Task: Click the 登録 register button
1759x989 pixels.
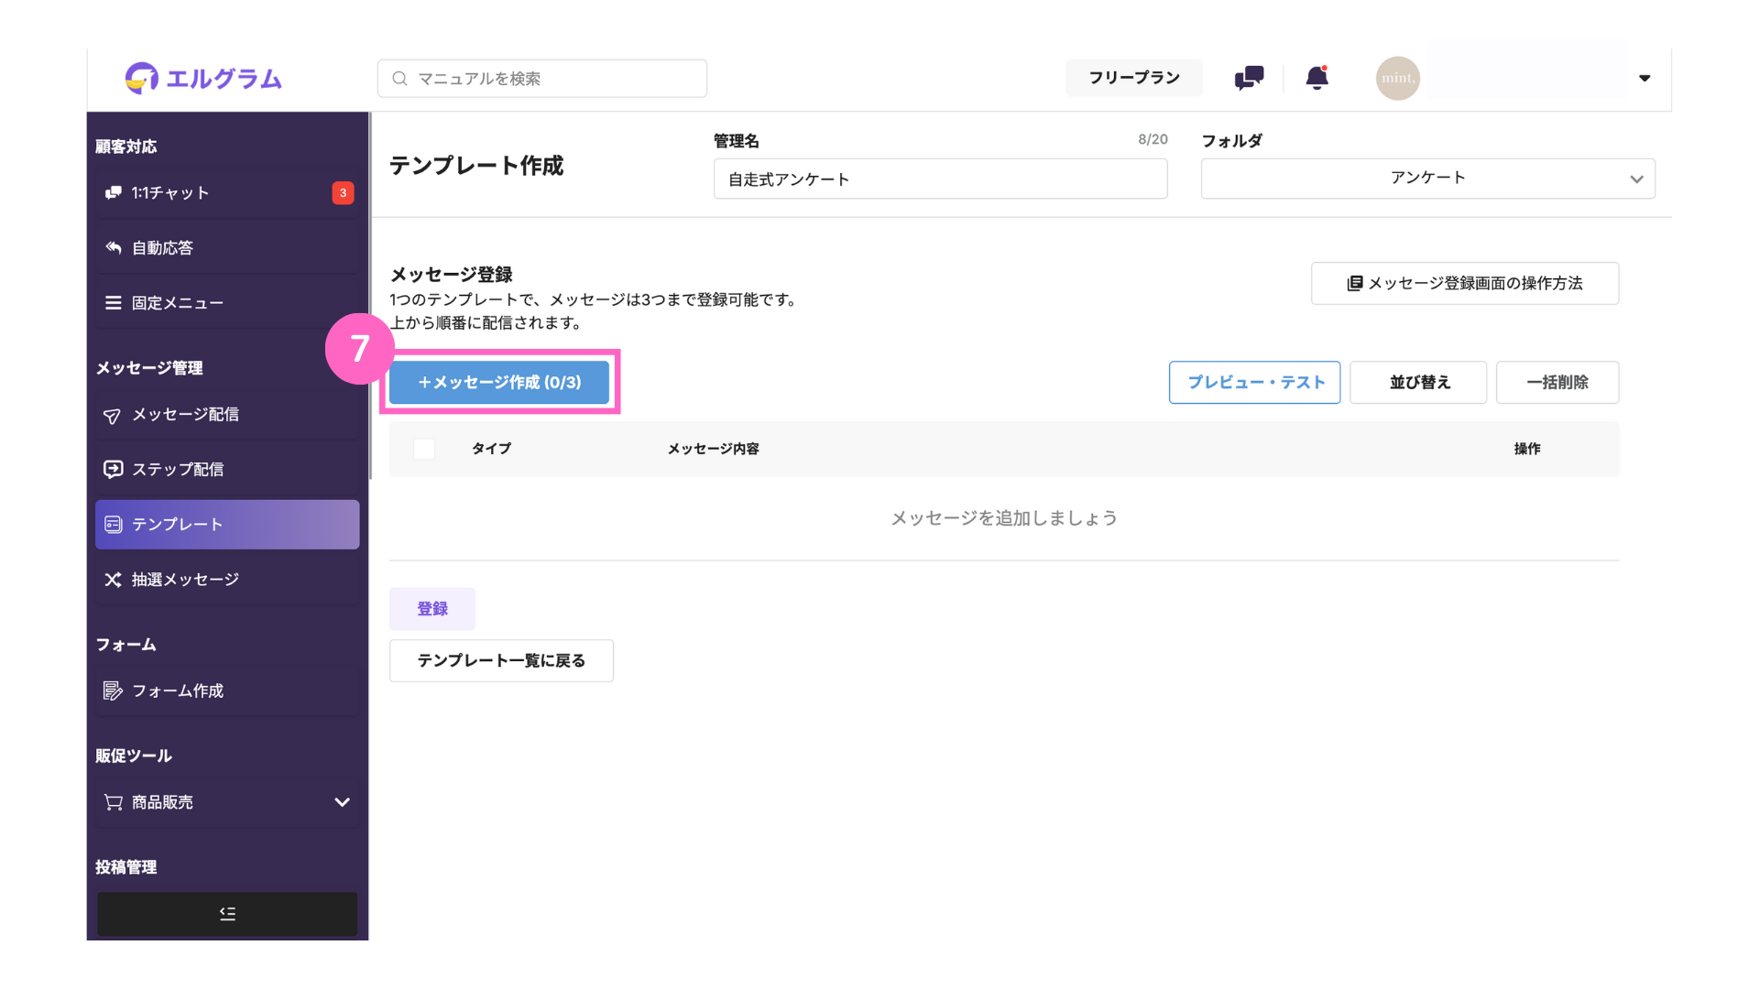Action: pyautogui.click(x=432, y=609)
